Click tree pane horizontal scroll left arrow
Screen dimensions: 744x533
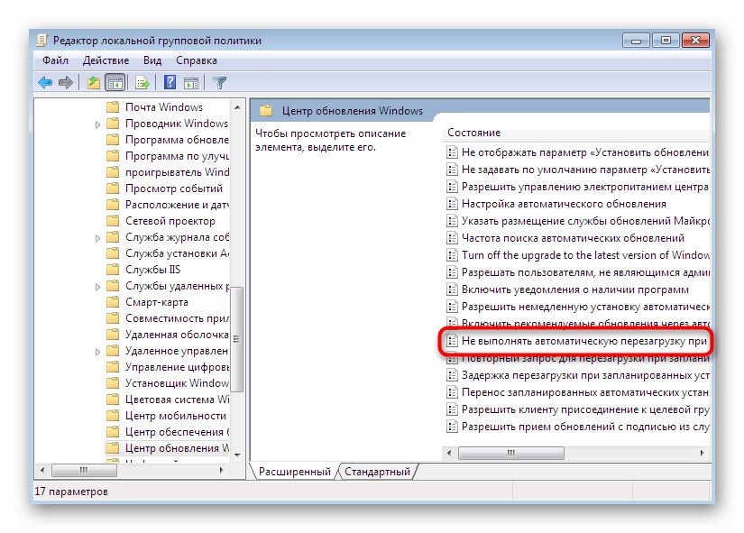pos(42,470)
